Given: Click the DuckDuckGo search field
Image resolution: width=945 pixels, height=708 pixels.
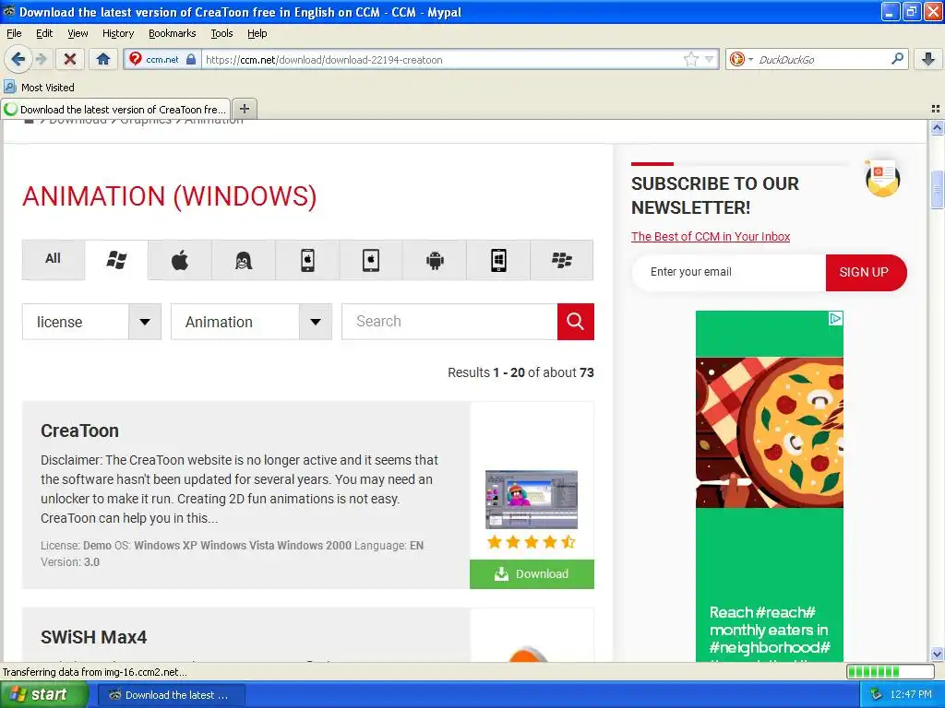Looking at the screenshot, I should click(x=822, y=59).
